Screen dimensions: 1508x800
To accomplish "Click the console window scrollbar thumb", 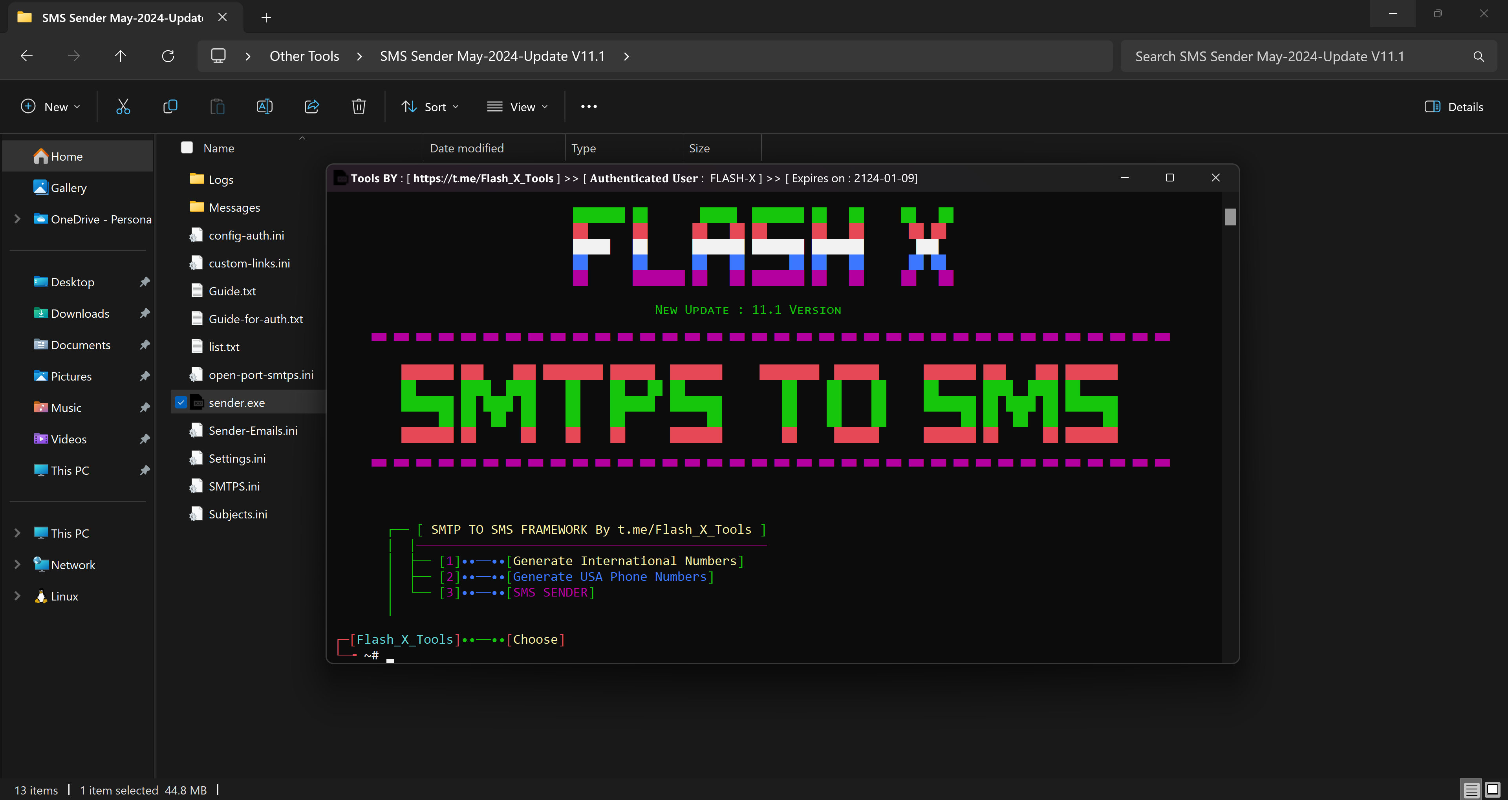I will coord(1230,217).
